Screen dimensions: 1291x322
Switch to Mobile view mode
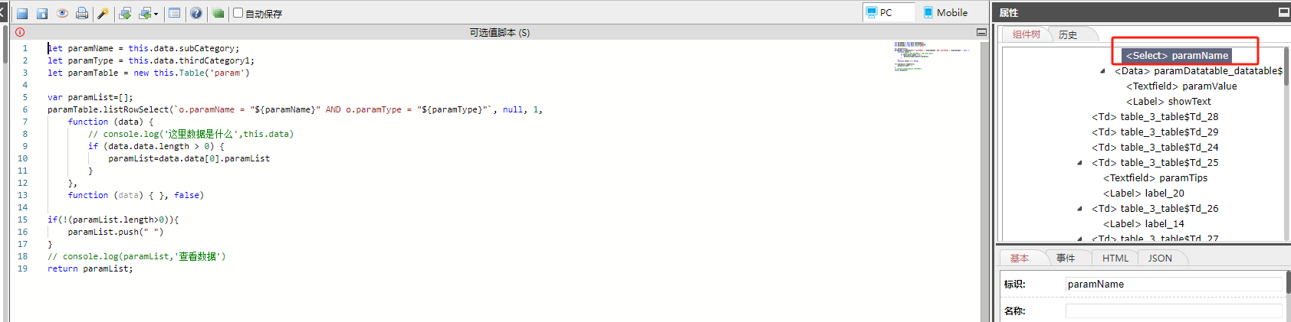click(945, 12)
